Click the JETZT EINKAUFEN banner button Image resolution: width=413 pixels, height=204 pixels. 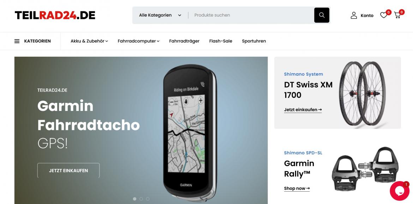point(68,171)
